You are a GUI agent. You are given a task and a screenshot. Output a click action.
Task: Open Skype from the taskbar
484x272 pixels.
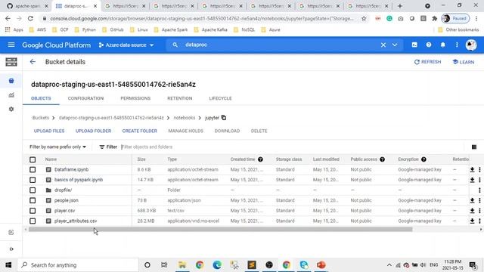coord(304,265)
